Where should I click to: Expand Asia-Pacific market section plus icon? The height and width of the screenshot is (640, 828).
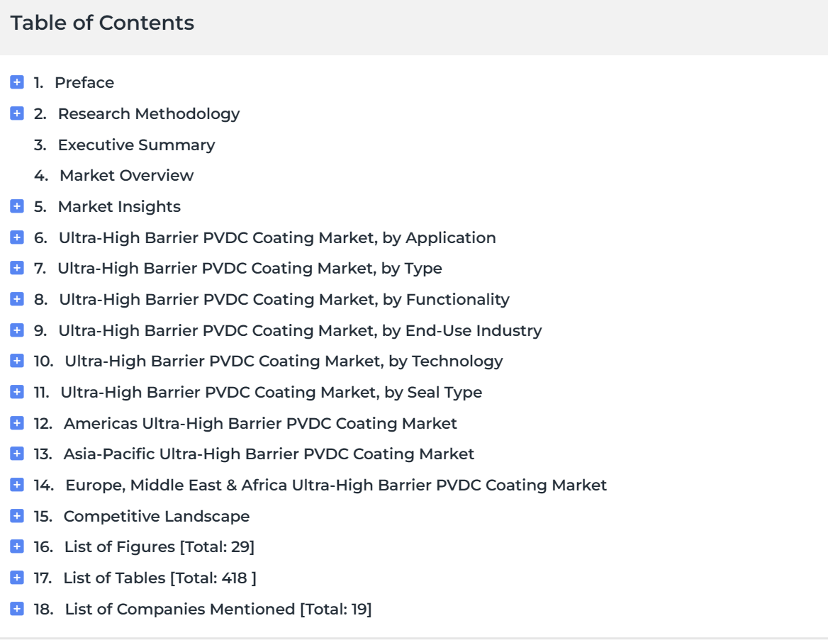17,454
